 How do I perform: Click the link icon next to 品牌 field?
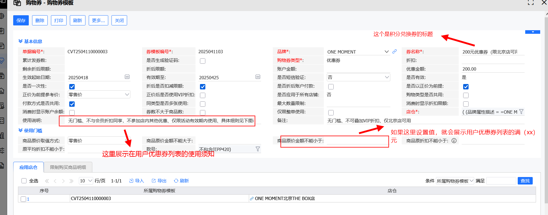point(395,51)
